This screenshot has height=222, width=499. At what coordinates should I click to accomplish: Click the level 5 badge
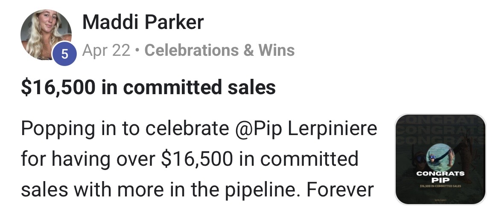tap(64, 54)
